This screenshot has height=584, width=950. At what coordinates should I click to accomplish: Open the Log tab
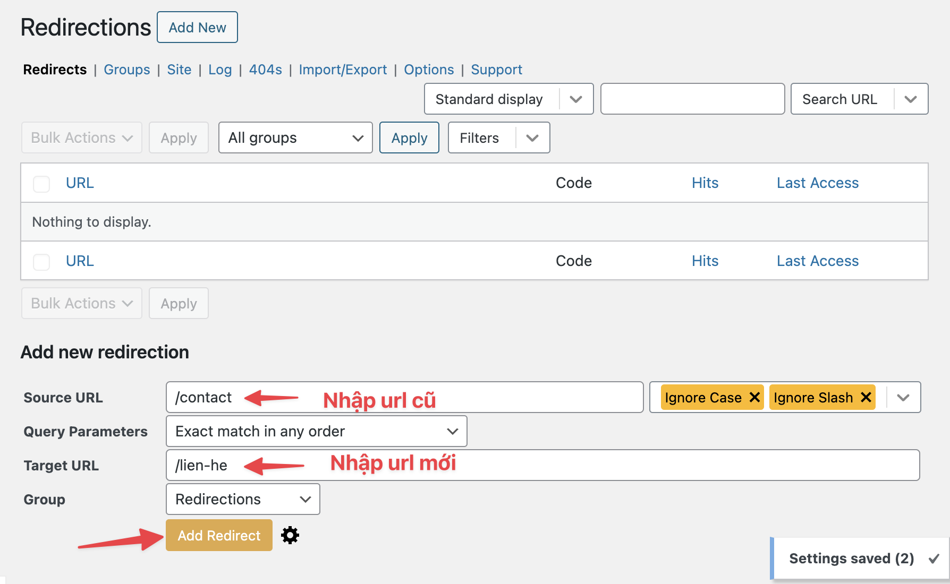coord(220,70)
